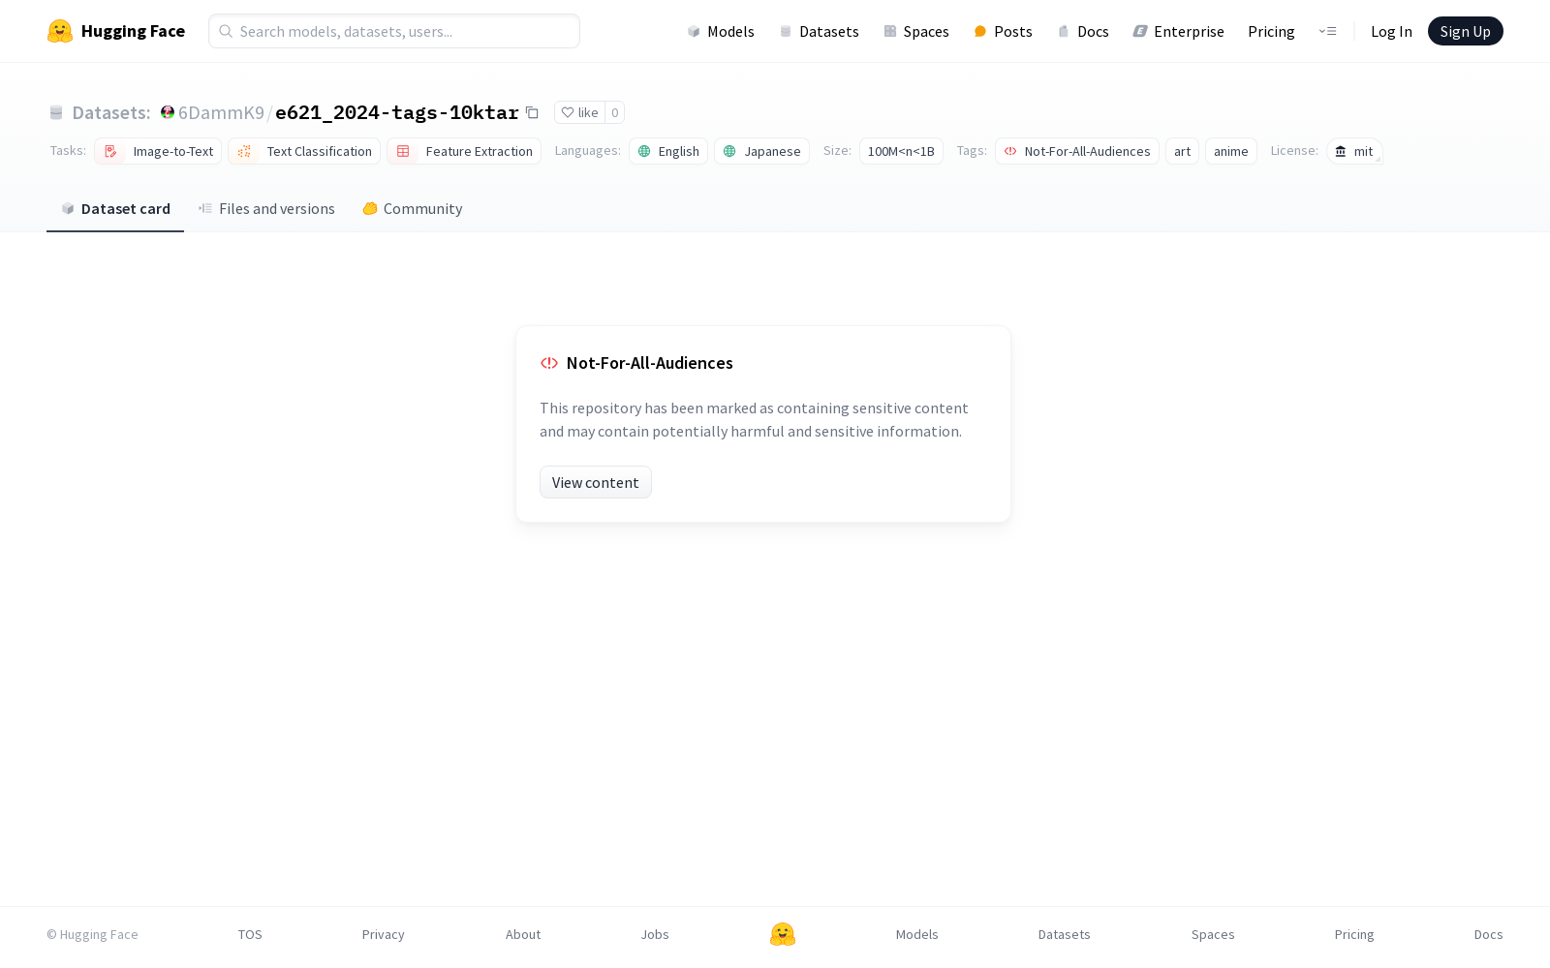This screenshot has width=1550, height=968.
Task: Open Models footer link
Action: (x=917, y=934)
